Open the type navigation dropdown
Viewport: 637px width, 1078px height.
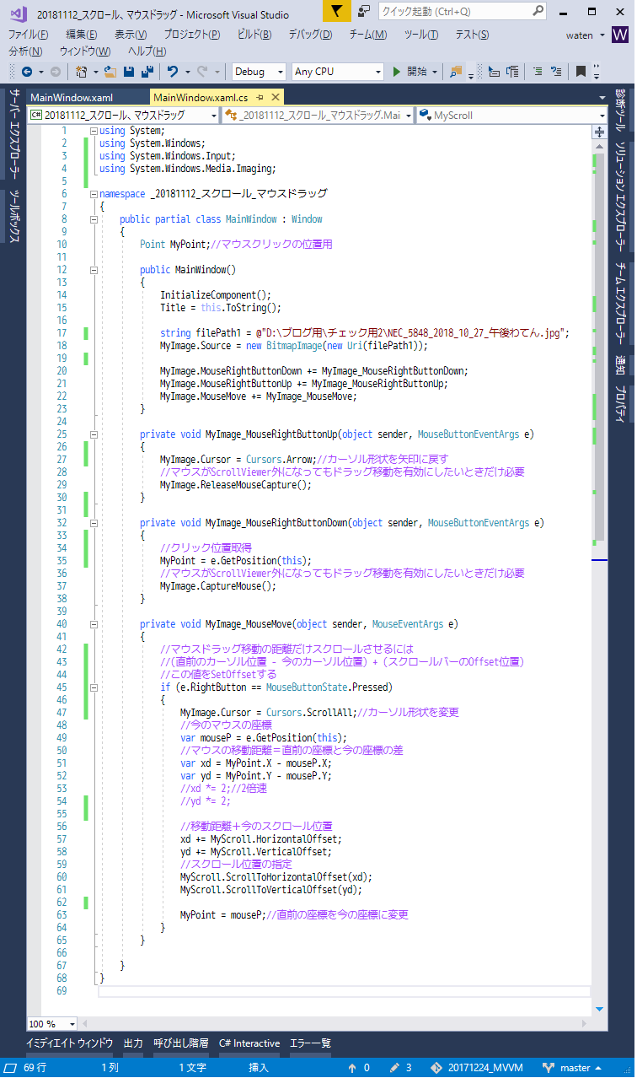click(x=318, y=116)
